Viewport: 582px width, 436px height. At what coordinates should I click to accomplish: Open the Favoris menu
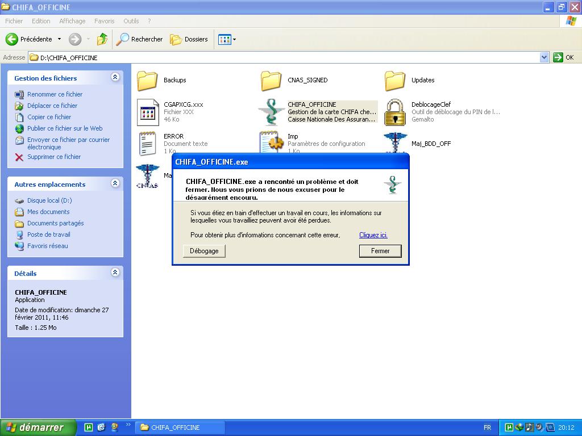tap(105, 21)
